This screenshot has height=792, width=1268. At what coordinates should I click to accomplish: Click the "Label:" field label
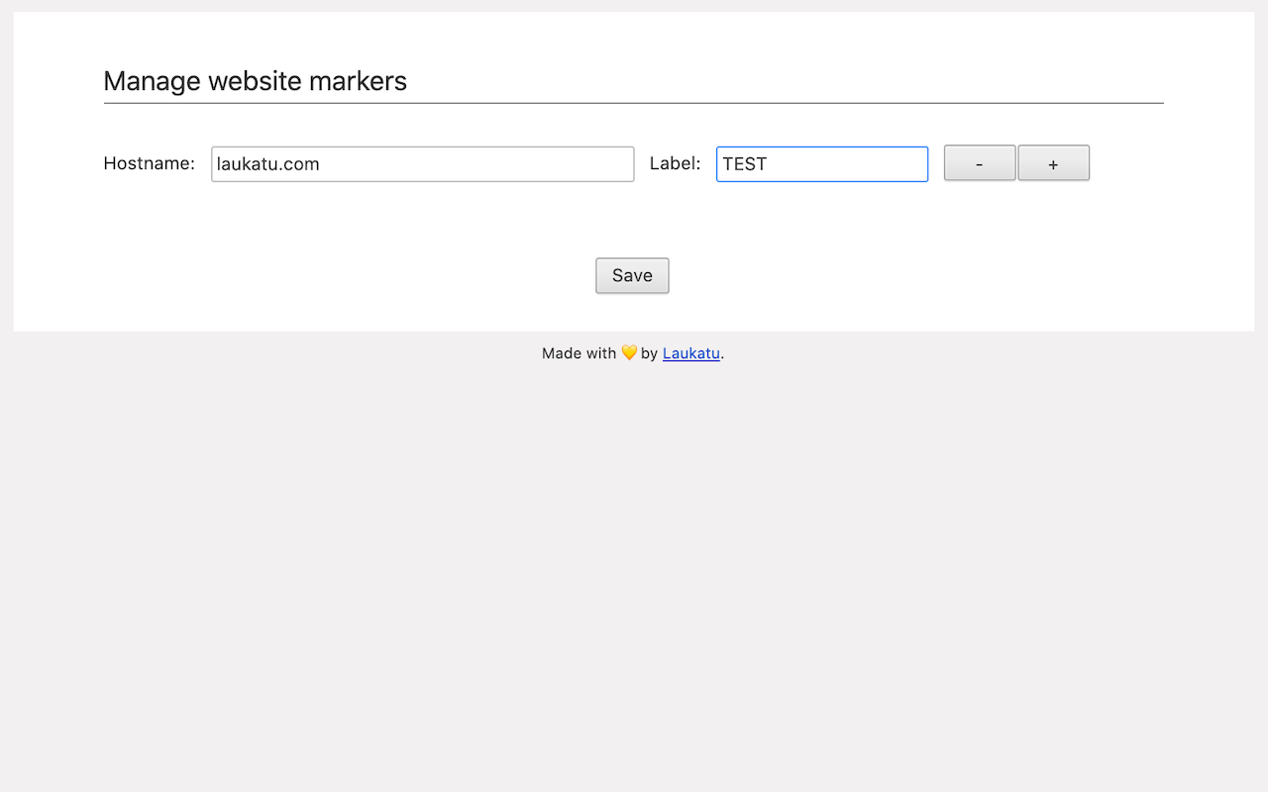tap(675, 163)
